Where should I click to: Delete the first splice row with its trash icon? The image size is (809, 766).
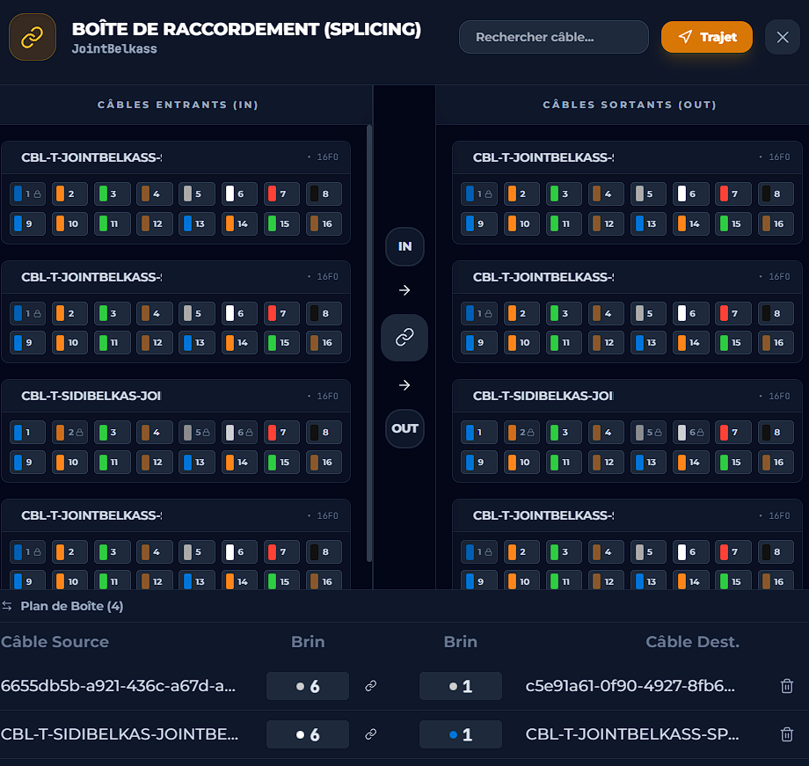pyautogui.click(x=787, y=686)
